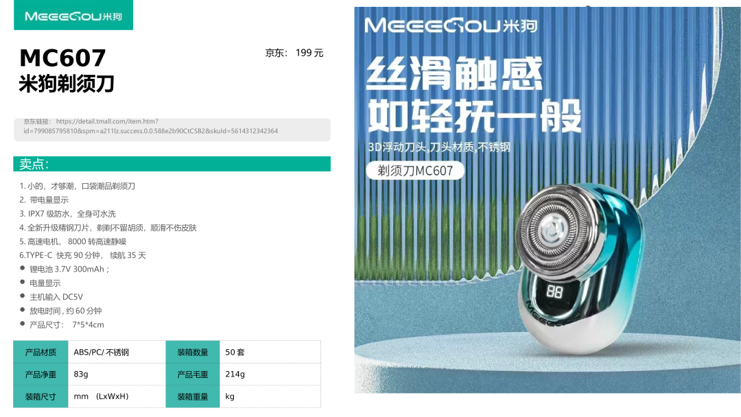Click the ABS/PC/不锈钢 material cell
The image size is (741, 417).
coord(117,352)
